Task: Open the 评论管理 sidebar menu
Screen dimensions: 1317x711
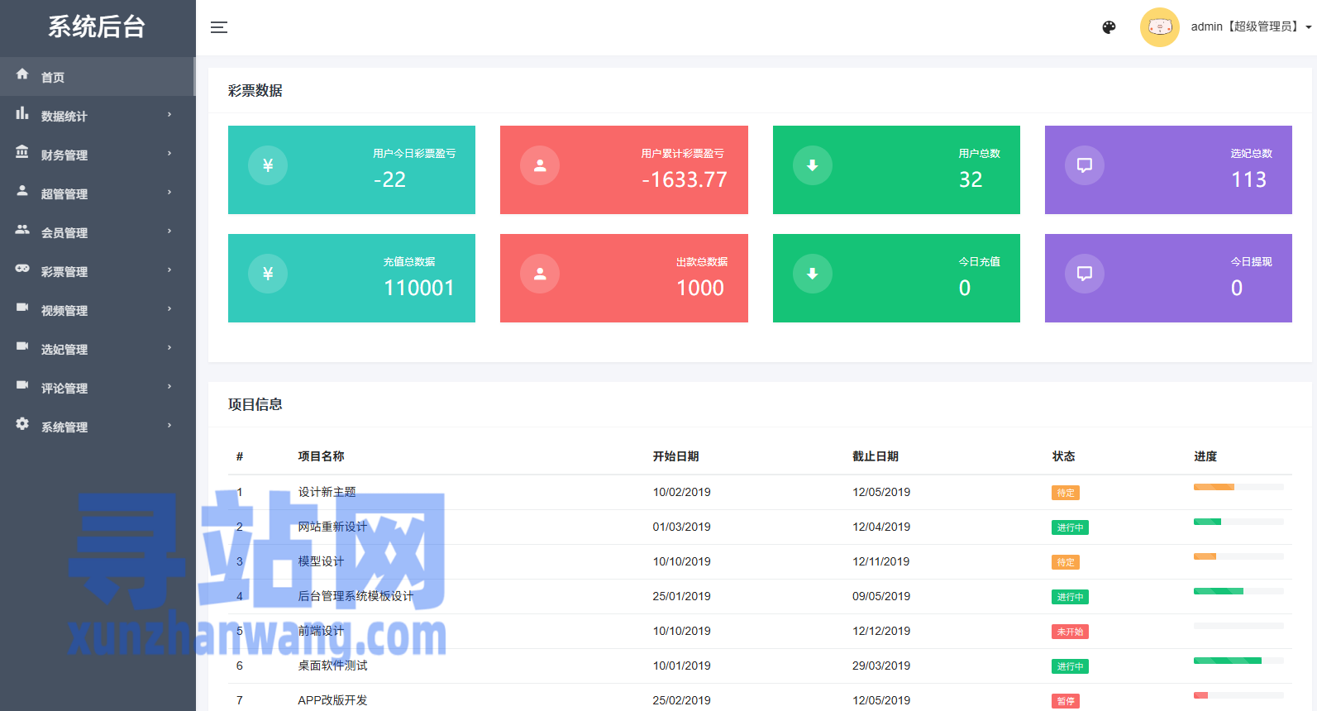Action: point(64,388)
